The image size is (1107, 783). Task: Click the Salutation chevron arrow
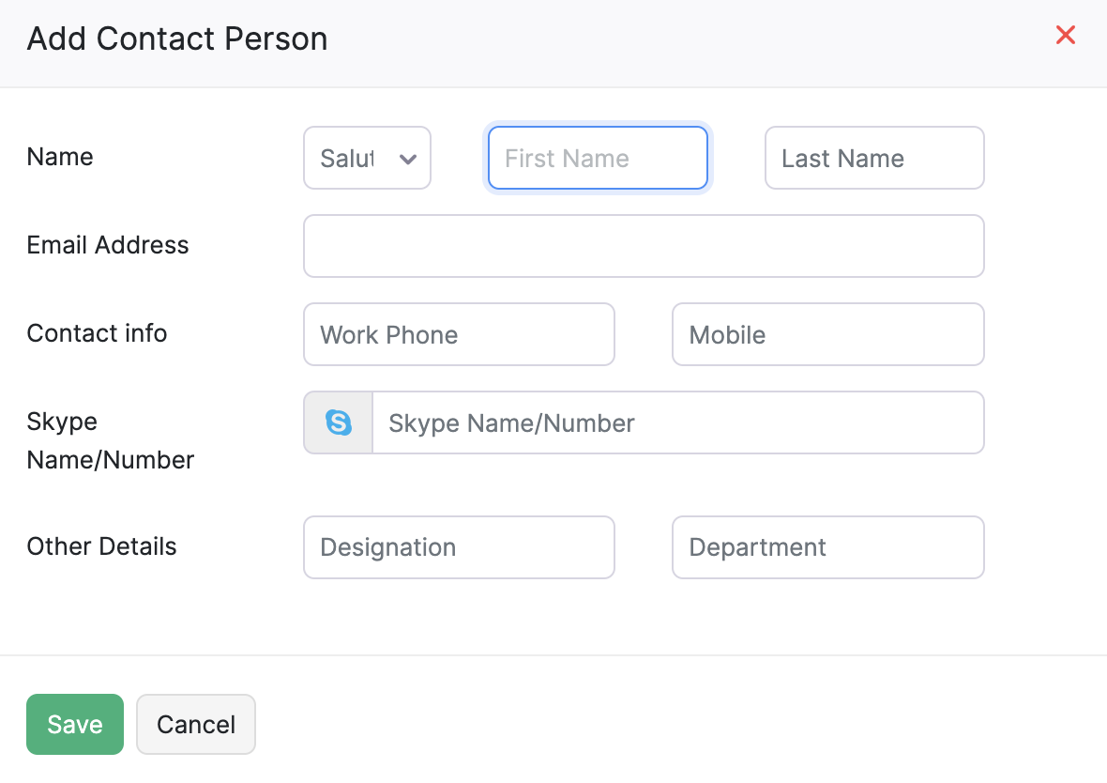408,158
